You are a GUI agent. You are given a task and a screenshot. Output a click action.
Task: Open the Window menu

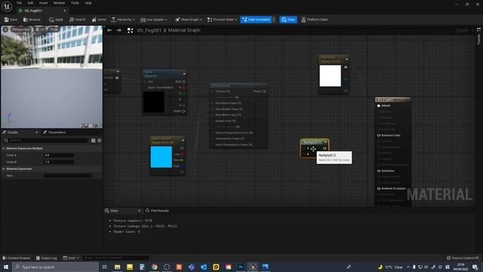point(59,3)
